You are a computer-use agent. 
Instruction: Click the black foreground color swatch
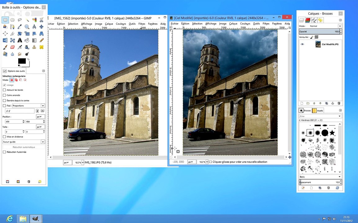(22, 61)
